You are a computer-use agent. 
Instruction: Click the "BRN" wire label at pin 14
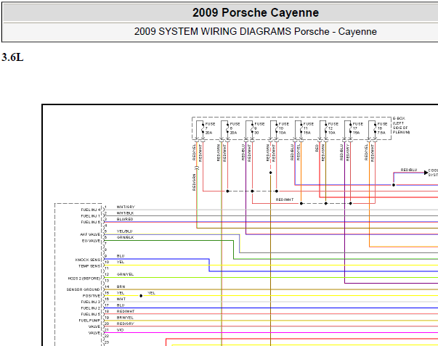(121, 287)
